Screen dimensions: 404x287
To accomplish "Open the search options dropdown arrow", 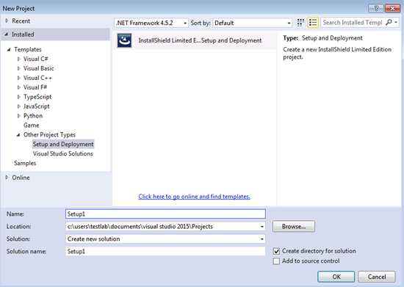I will [396, 23].
